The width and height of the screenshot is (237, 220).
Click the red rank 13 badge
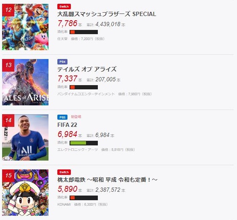coord(8,65)
